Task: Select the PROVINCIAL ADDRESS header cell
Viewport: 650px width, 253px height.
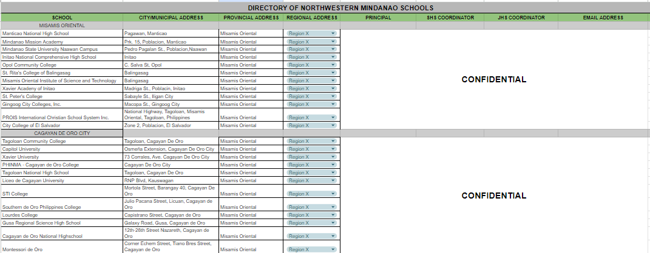Action: (251, 18)
